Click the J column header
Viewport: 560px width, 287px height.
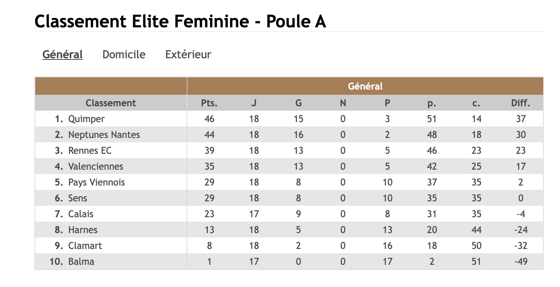tap(254, 103)
